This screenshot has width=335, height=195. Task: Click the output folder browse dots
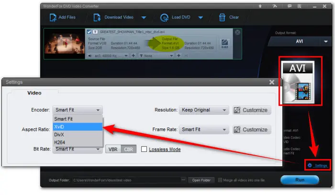click(183, 180)
